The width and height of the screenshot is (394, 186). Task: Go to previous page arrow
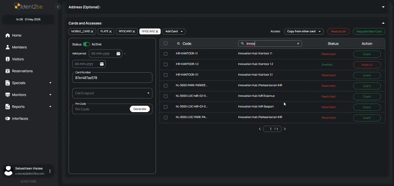(x=260, y=129)
